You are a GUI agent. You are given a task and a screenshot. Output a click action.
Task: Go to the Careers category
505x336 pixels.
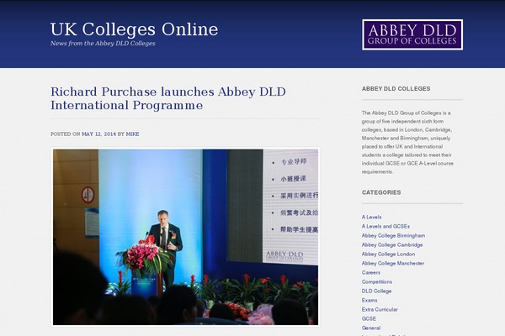point(370,273)
